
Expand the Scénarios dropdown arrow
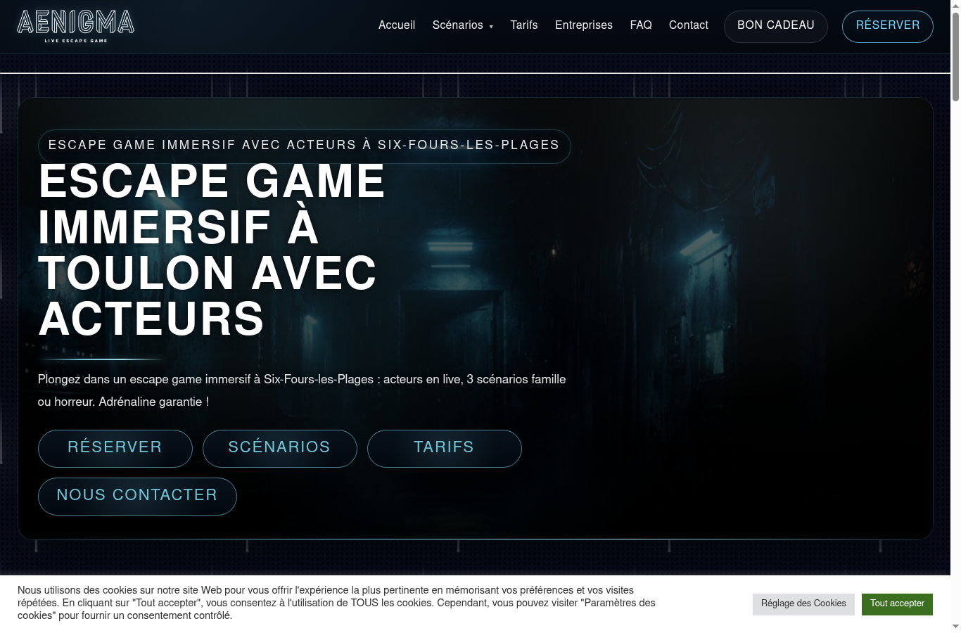(491, 27)
